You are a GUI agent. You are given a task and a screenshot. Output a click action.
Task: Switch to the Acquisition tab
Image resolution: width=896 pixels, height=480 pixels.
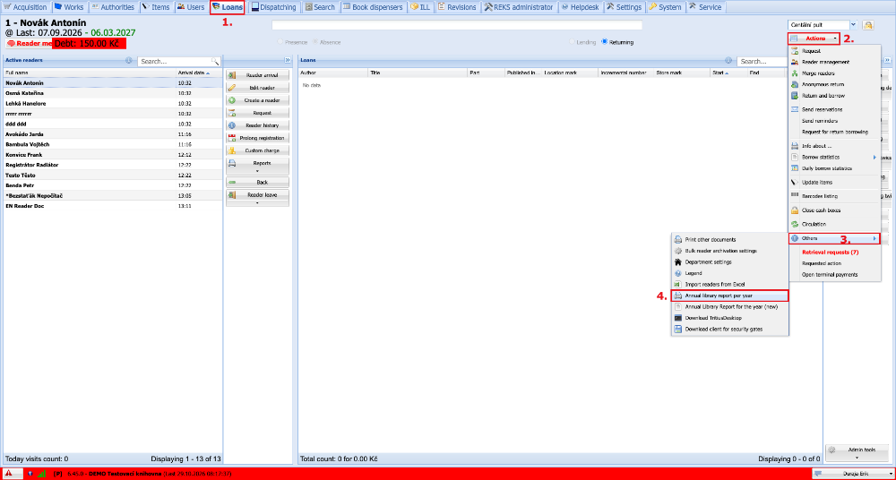(26, 7)
